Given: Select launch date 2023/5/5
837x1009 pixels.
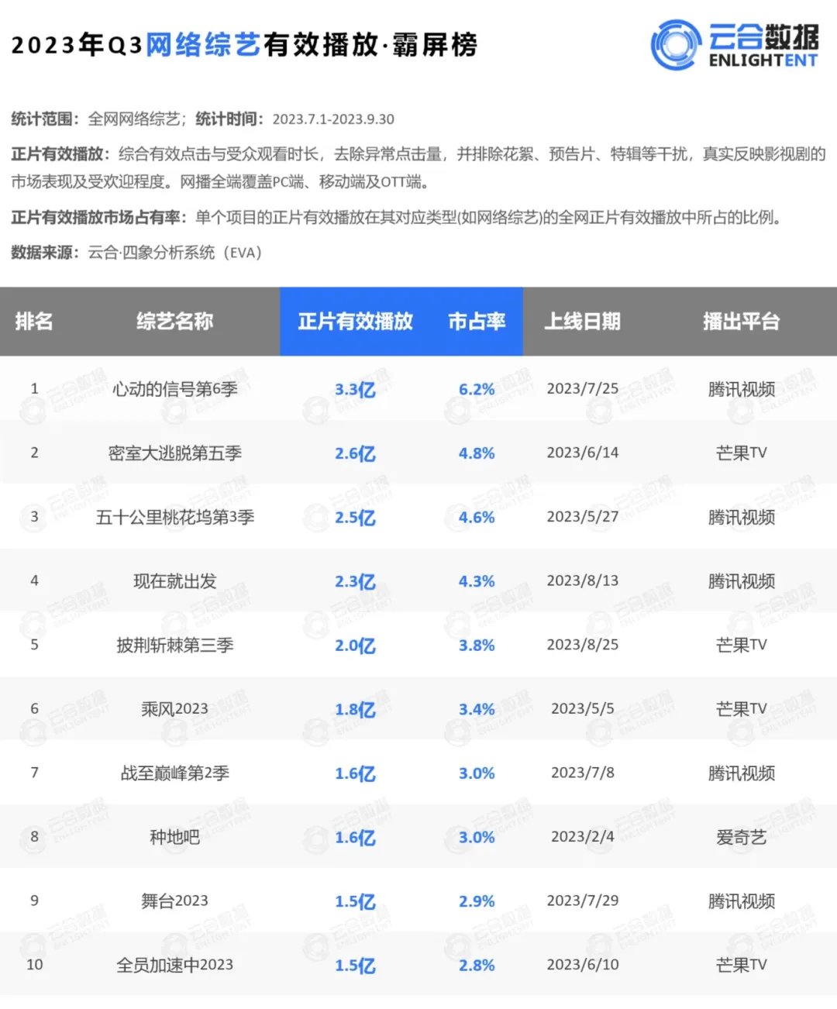Looking at the screenshot, I should pos(583,709).
